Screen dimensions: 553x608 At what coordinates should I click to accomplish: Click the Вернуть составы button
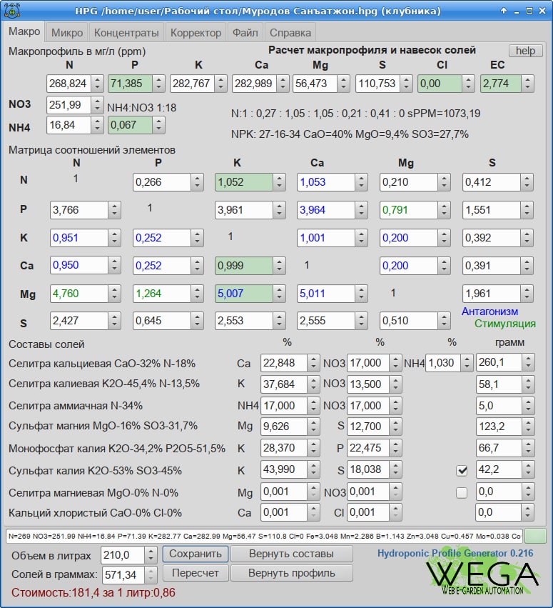(x=291, y=553)
